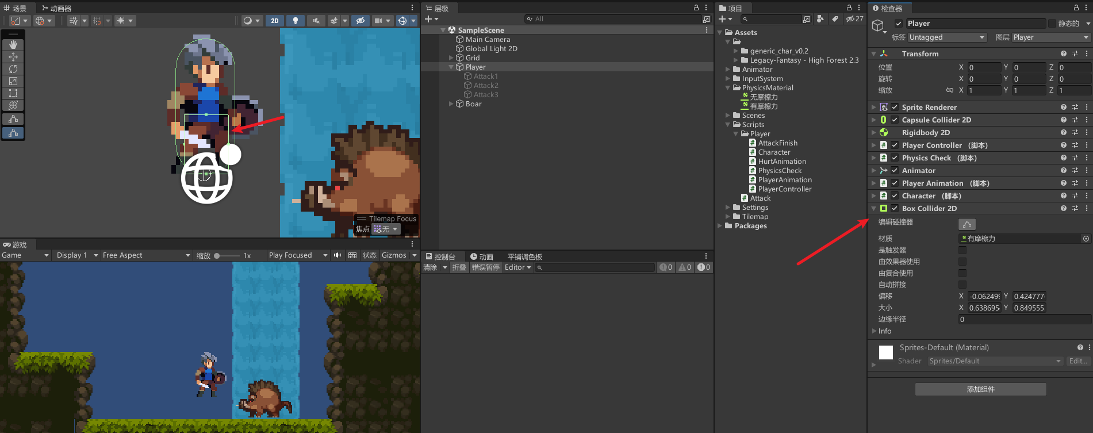Toggle scene audio mute icon
1093x433 pixels.
click(x=316, y=21)
